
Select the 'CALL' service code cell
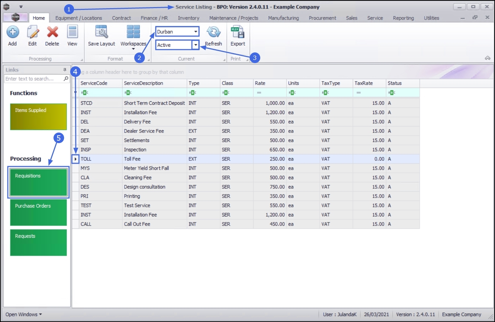[101, 224]
